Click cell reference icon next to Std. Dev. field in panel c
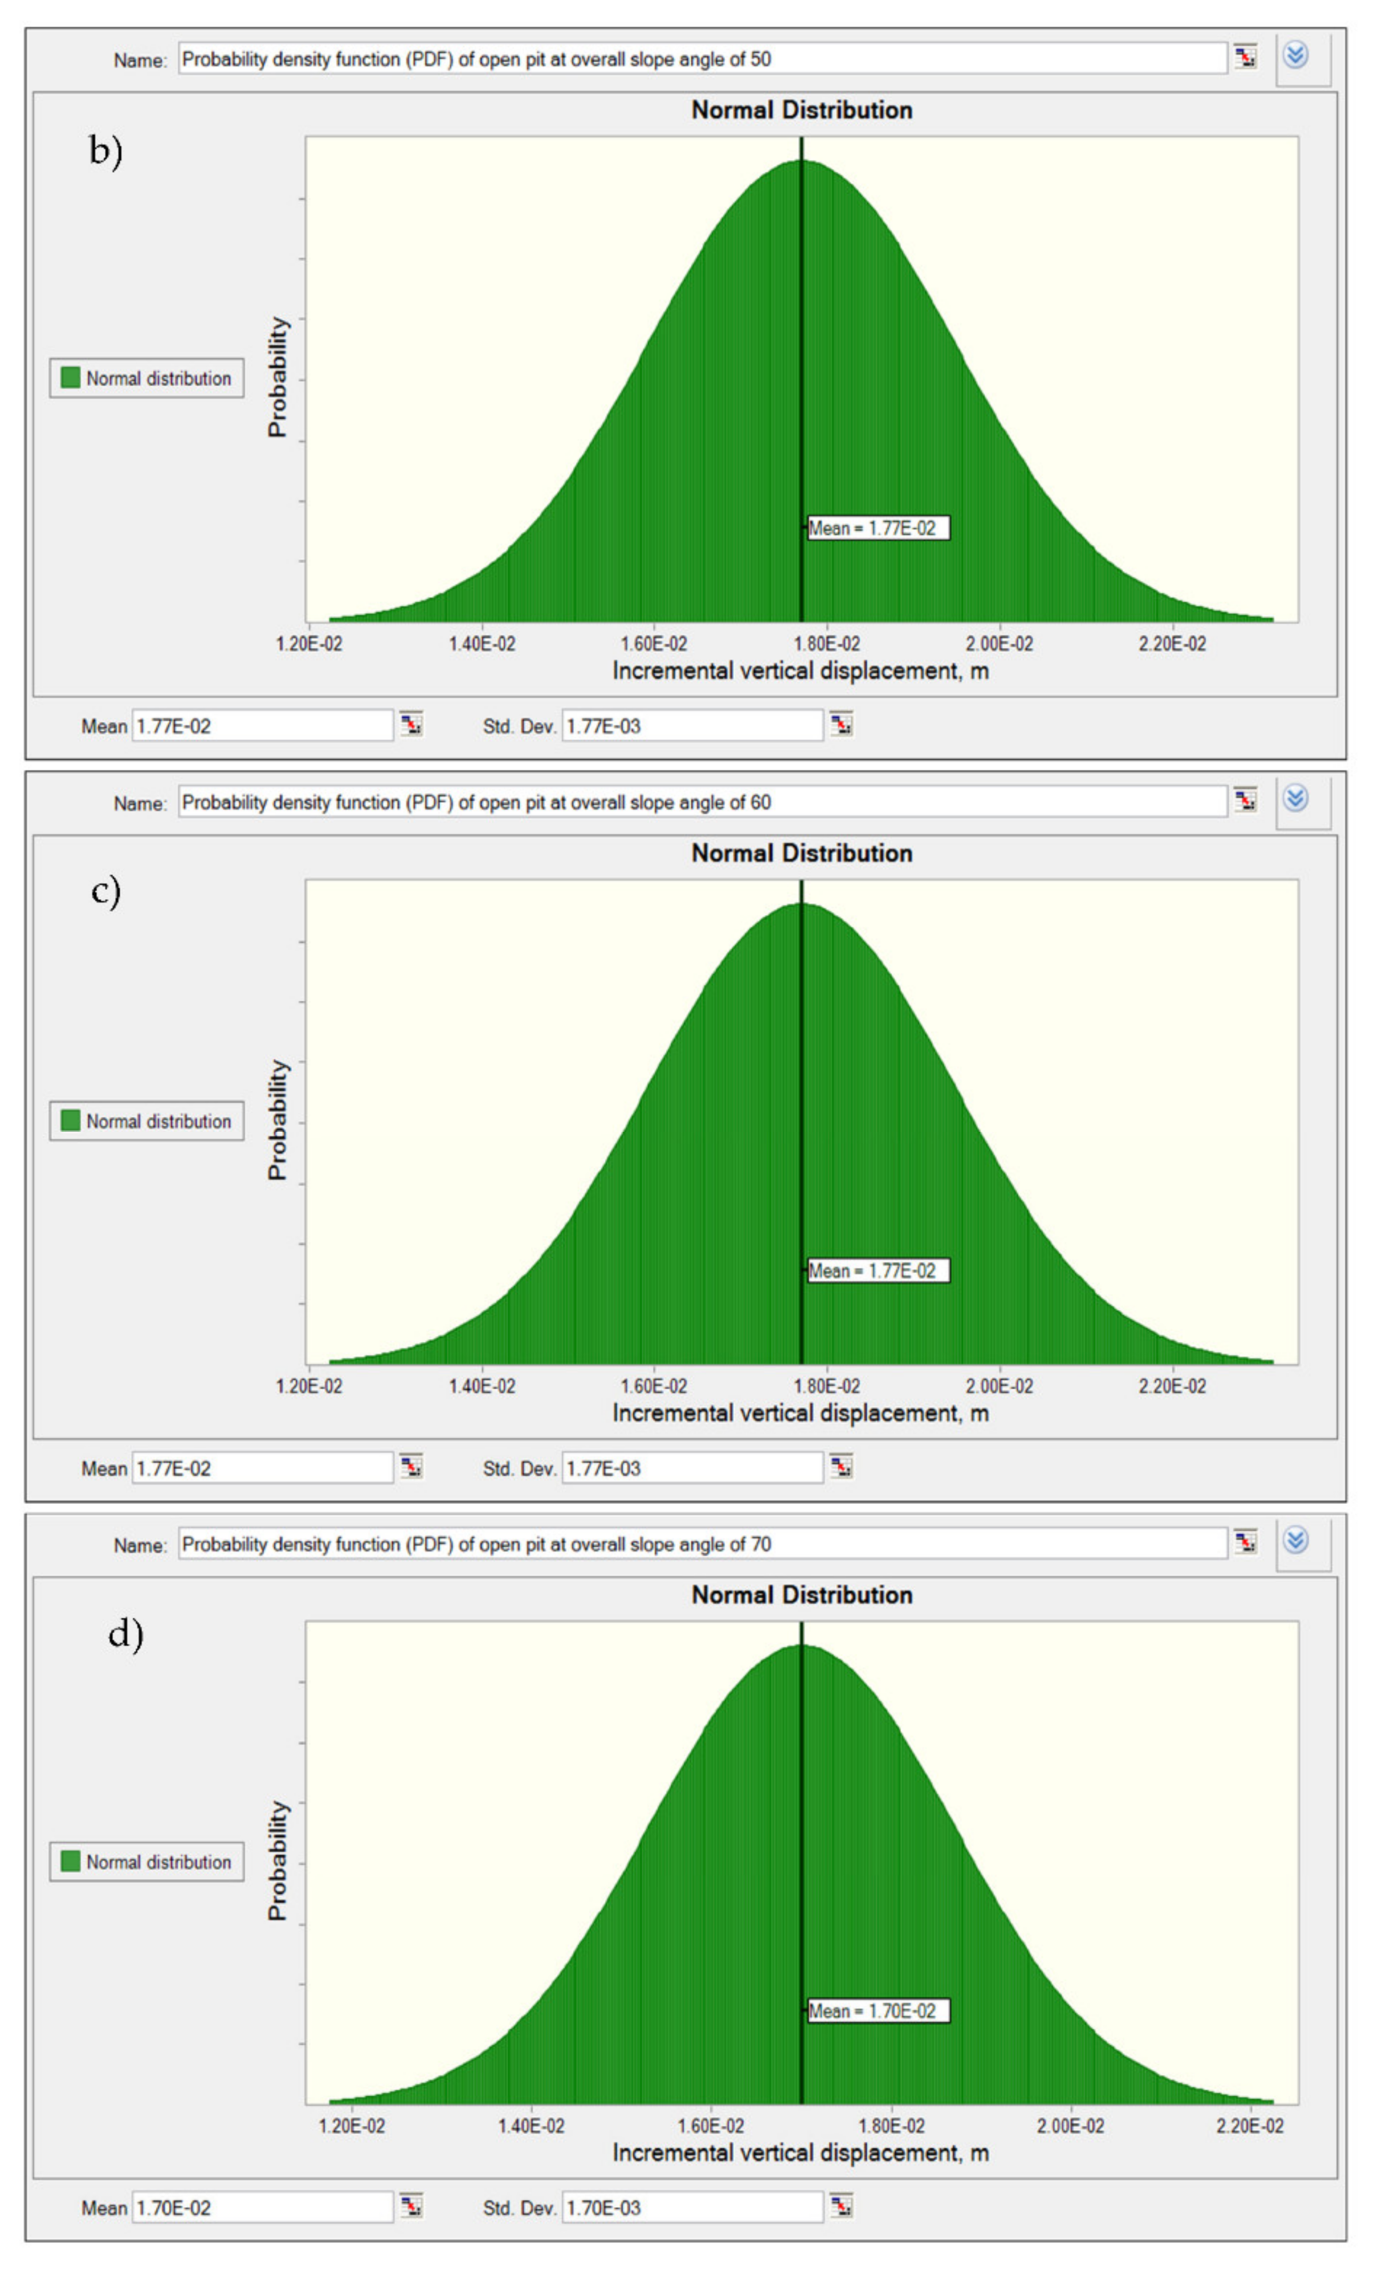The height and width of the screenshot is (2269, 1377). tap(841, 1467)
